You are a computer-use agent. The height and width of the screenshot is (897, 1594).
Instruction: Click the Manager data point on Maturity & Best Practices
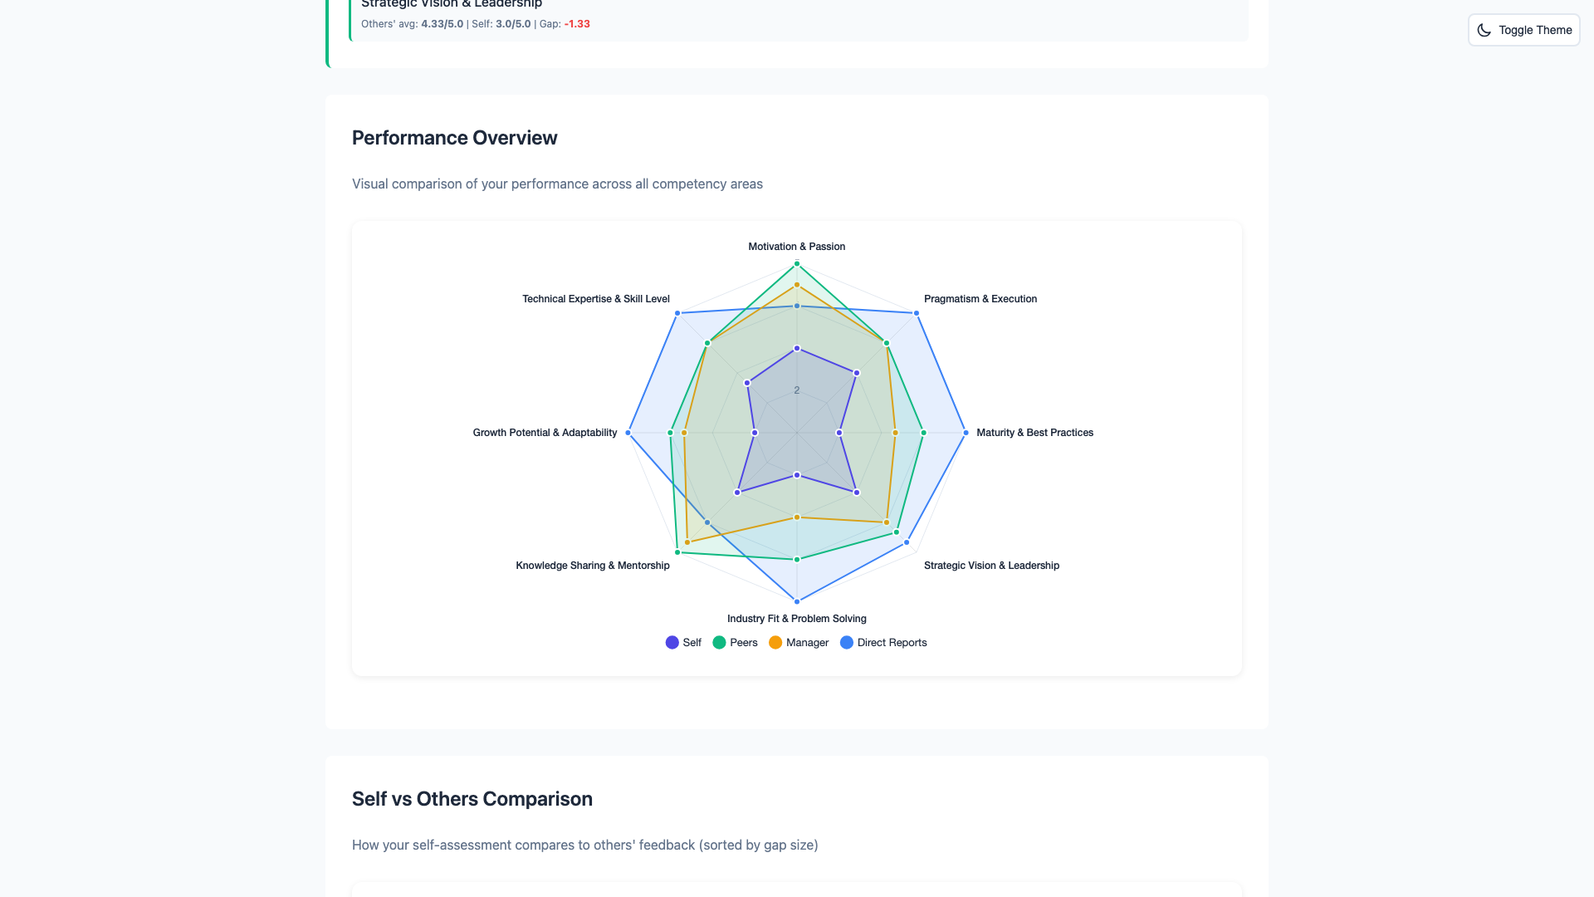[x=895, y=432]
